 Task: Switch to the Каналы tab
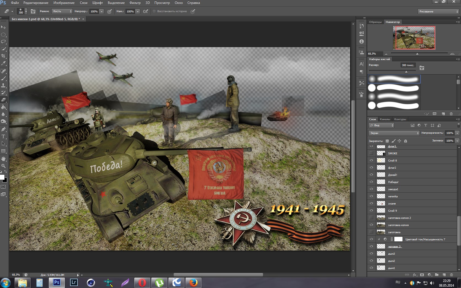coord(385,119)
